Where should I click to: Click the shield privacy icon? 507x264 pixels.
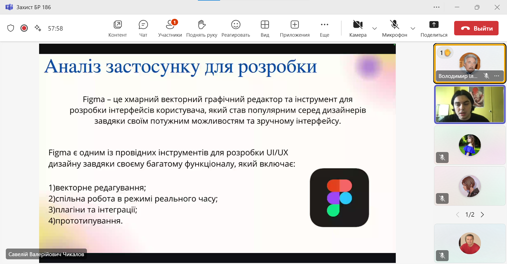(x=11, y=28)
